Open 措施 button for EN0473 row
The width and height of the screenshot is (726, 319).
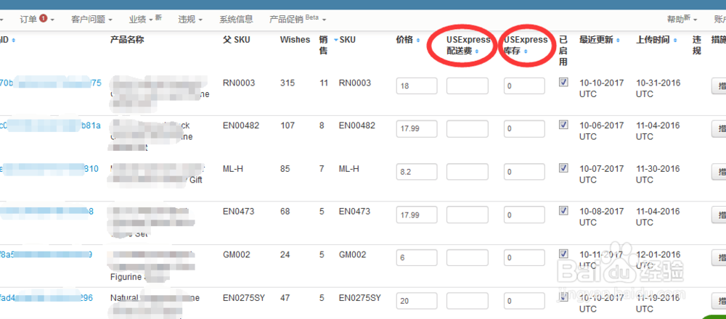[x=719, y=215]
